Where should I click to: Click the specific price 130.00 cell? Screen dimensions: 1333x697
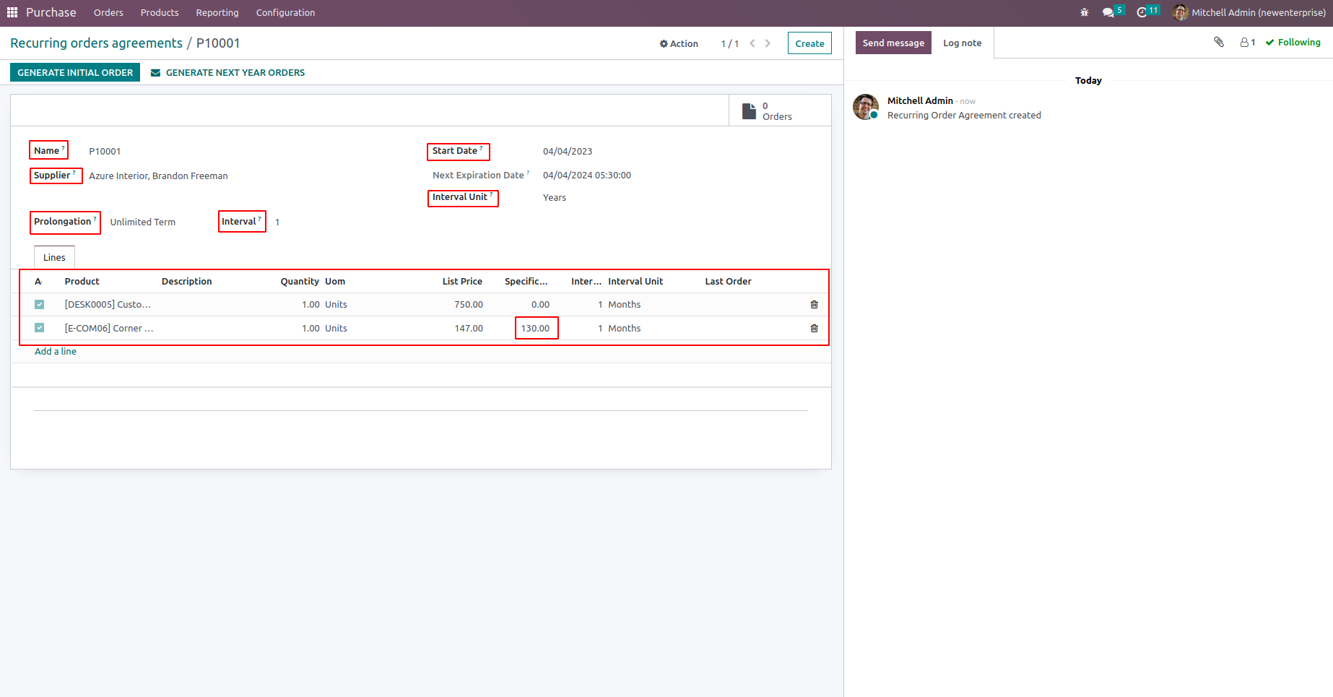[x=536, y=328]
